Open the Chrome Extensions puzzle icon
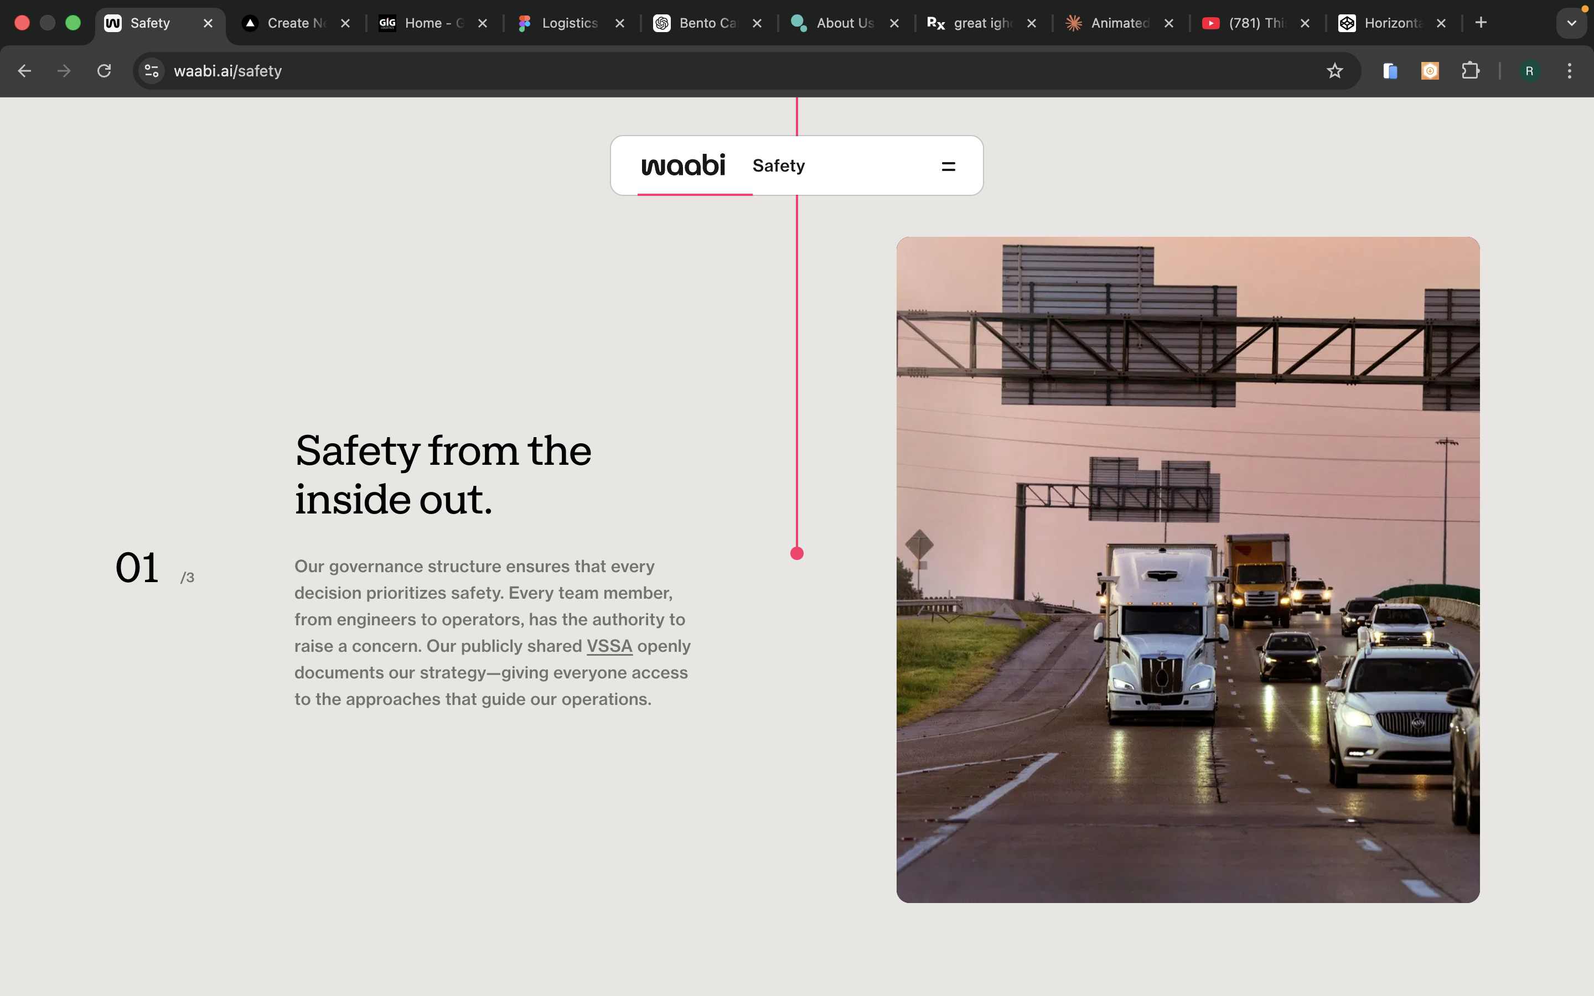The height and width of the screenshot is (996, 1594). click(x=1470, y=70)
